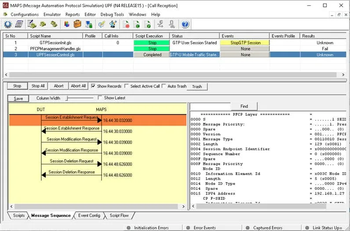Click the Trash button
Viewport: 350px width, 231px height.
(x=197, y=87)
